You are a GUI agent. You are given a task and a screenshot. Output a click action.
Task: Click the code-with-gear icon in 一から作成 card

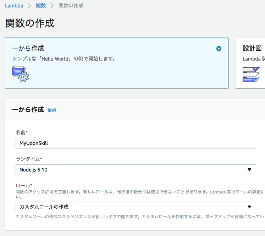(x=21, y=74)
